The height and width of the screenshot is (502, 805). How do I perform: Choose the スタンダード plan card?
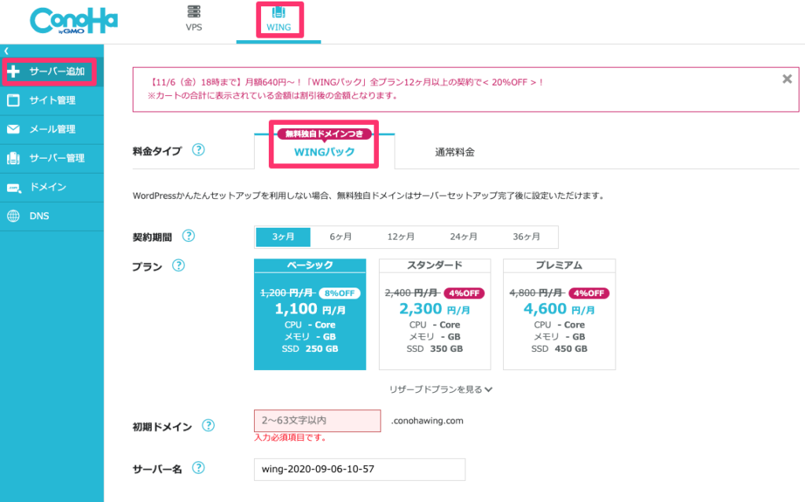435,314
